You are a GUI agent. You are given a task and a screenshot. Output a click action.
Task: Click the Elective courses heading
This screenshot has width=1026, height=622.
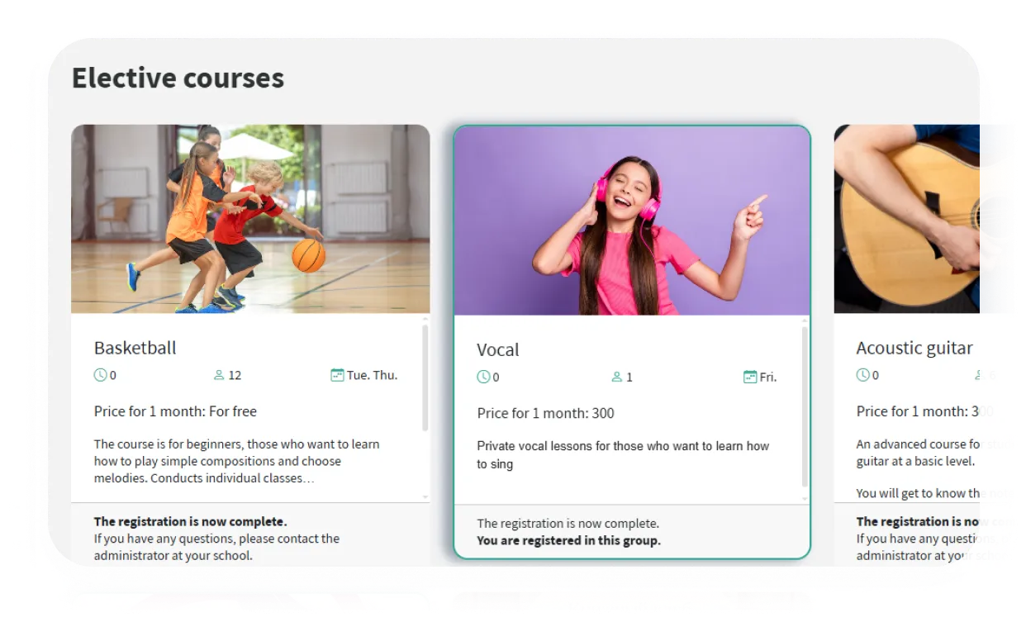point(178,78)
